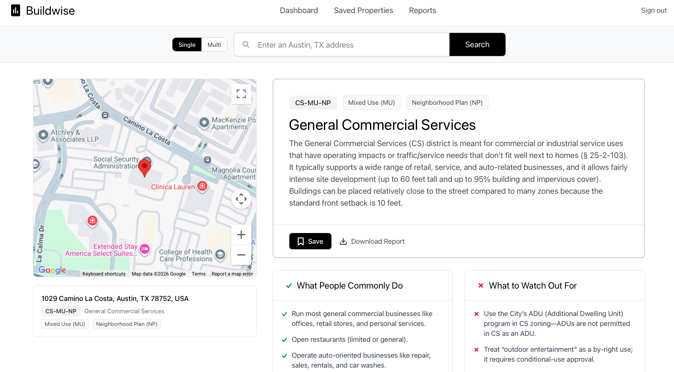Save this property
This screenshot has width=674, height=372.
[310, 241]
